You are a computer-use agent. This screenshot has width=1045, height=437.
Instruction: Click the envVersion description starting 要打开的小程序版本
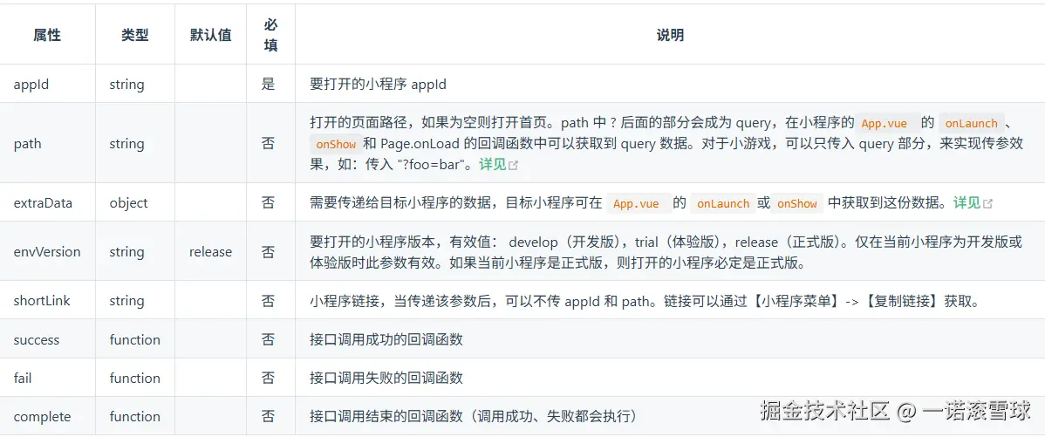click(x=666, y=252)
